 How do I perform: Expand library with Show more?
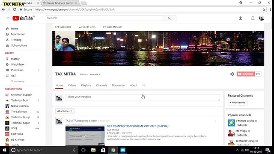18,81
